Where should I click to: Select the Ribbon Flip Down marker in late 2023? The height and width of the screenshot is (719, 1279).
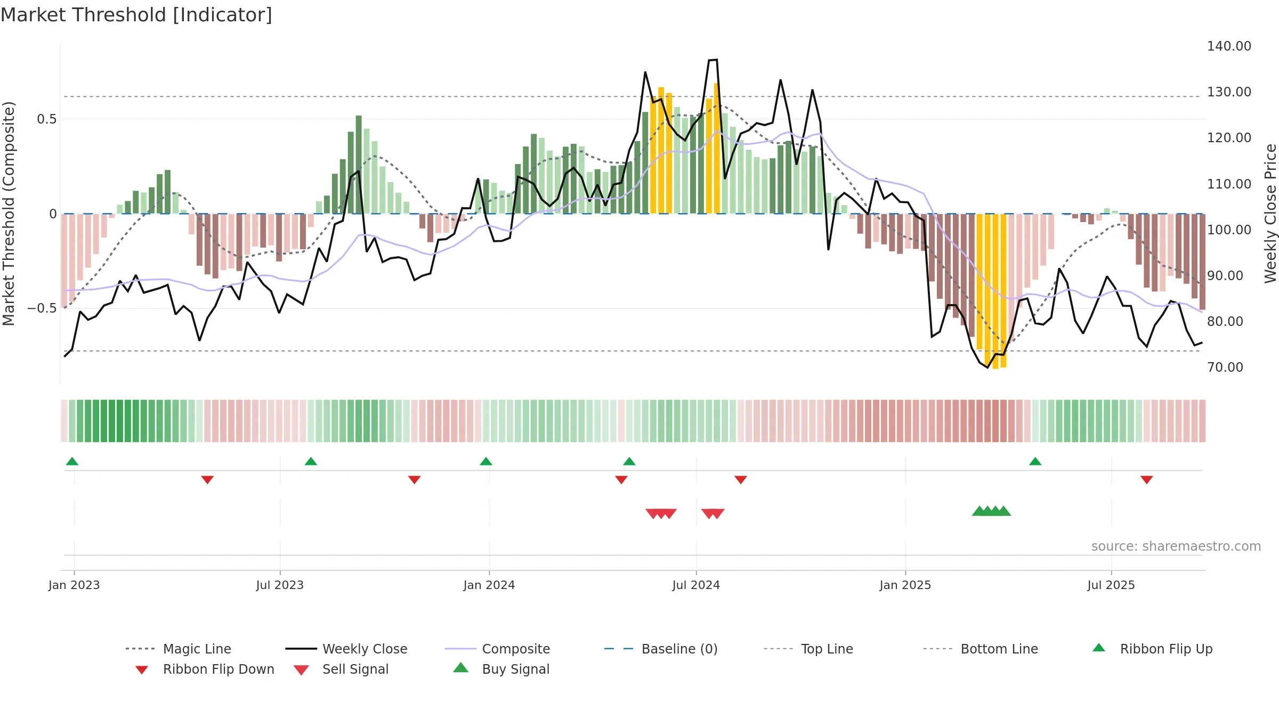pyautogui.click(x=414, y=480)
